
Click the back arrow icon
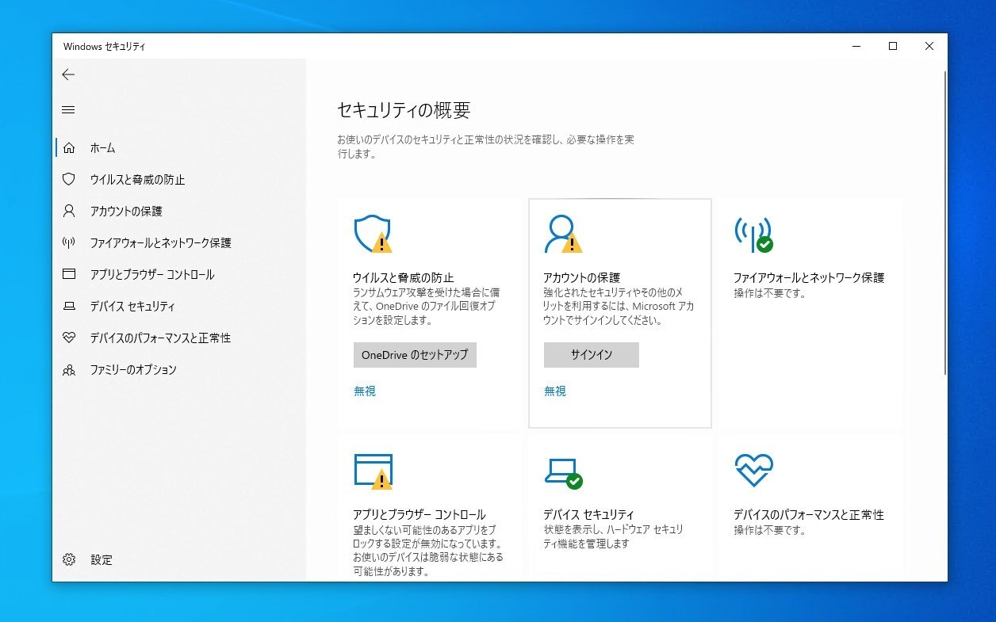click(x=68, y=74)
